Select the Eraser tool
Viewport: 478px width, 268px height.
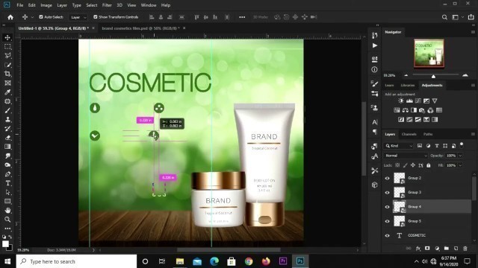[7, 138]
